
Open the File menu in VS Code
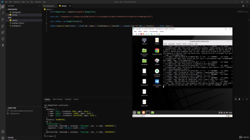[6, 2]
